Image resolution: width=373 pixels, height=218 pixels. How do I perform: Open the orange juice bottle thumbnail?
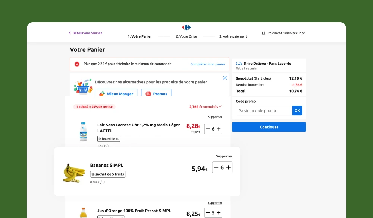tap(83, 213)
